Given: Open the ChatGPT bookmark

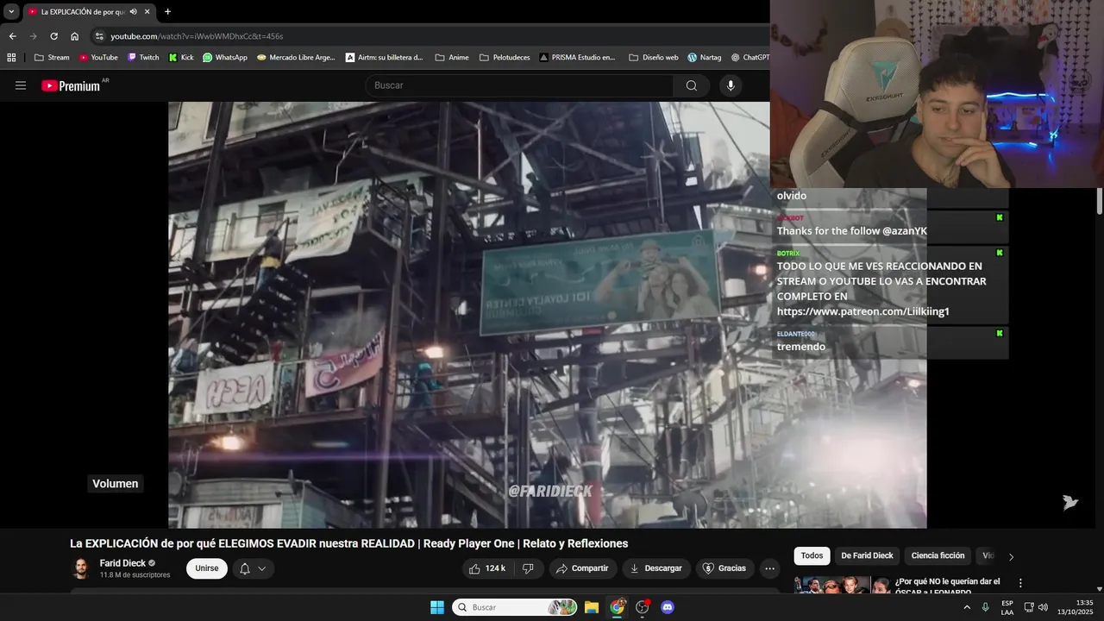Looking at the screenshot, I should 750,58.
